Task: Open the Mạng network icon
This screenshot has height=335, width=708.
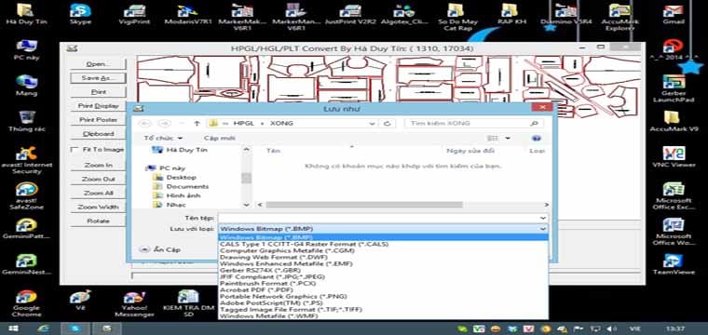Action: tap(27, 86)
